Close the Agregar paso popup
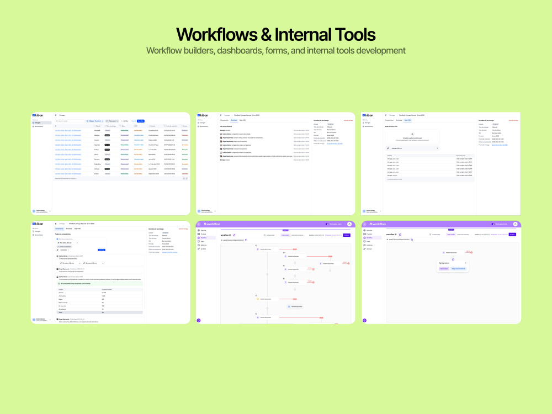552x414 pixels. pos(465,263)
